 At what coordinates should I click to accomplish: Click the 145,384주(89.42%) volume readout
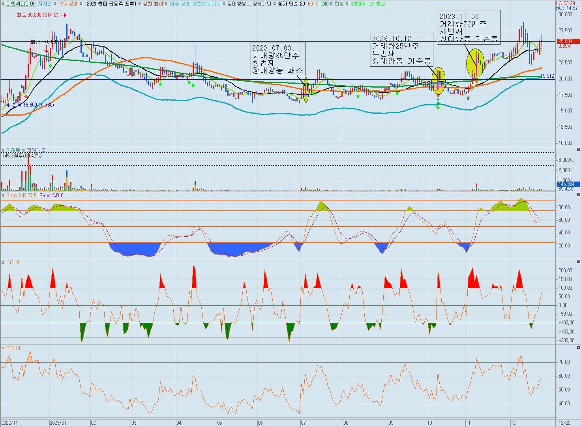click(x=22, y=155)
